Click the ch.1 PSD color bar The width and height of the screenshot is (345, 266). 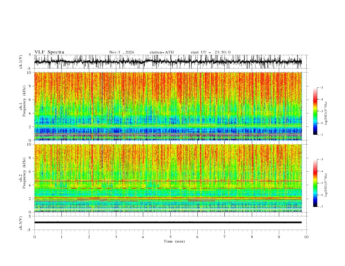[315, 111]
